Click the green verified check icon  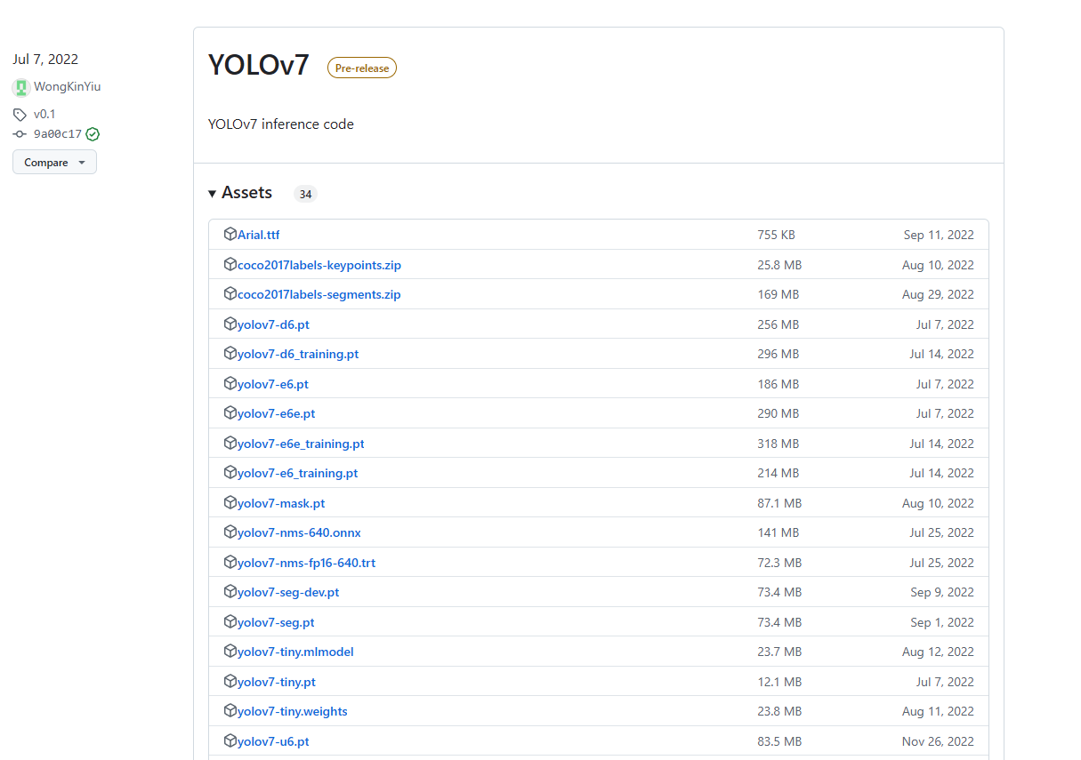pyautogui.click(x=93, y=134)
